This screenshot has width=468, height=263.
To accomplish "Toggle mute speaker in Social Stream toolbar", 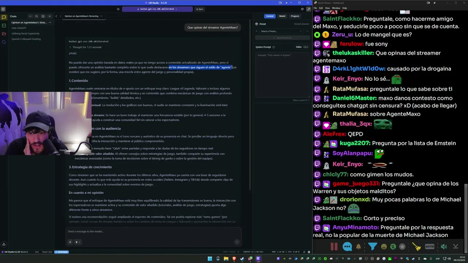I will [444, 247].
